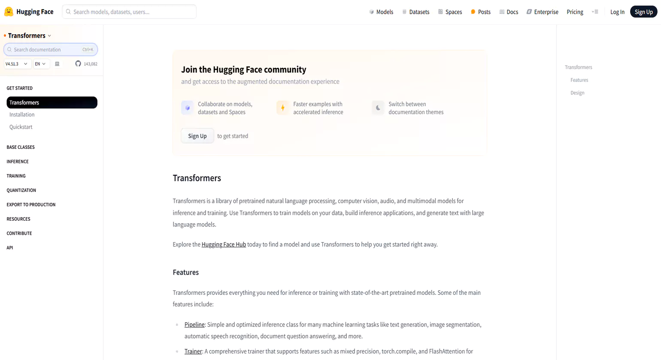The image size is (661, 360).
Task: Select Quickstart in the sidebar
Action: pos(21,127)
